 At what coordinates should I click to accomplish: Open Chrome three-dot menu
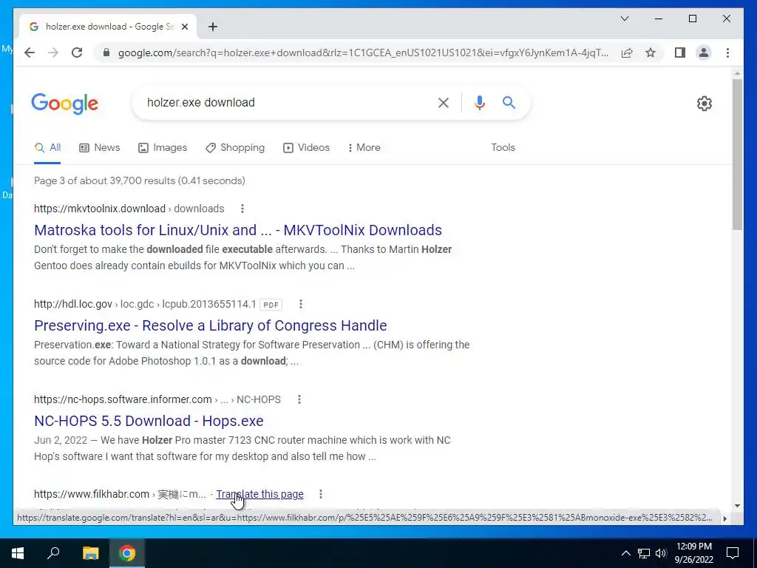(x=727, y=53)
